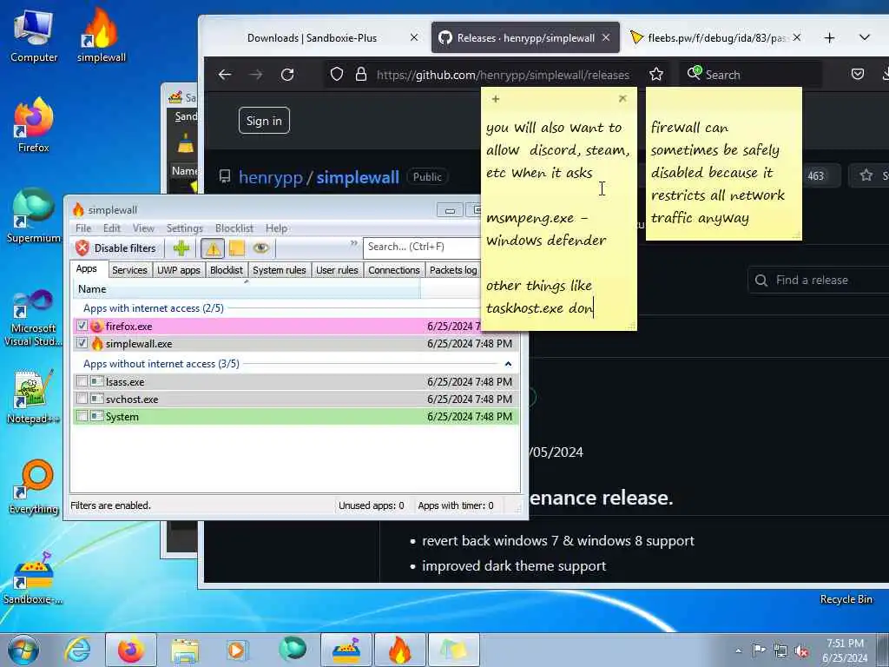This screenshot has height=667, width=889.
Task: Expand simplewall toolbar overflow chevron
Action: point(354,243)
